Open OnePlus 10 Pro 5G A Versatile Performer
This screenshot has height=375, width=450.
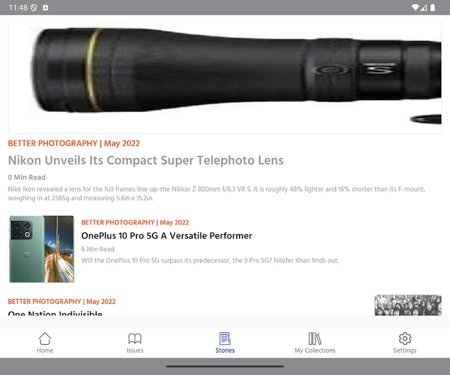click(x=167, y=236)
